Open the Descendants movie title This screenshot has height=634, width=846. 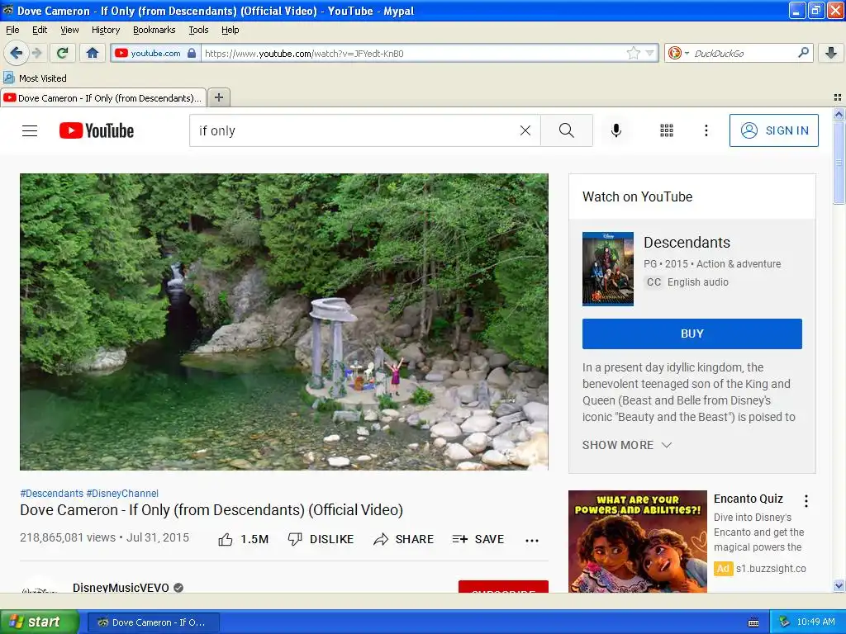click(x=687, y=242)
